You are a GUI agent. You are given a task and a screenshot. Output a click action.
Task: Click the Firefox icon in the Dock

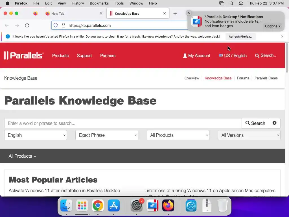(168, 205)
